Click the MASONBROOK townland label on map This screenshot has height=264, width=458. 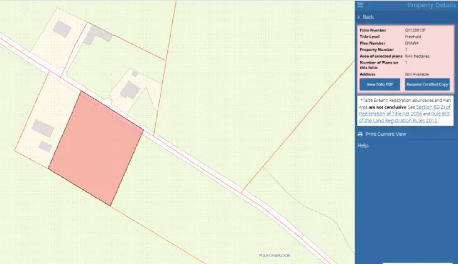tap(276, 255)
